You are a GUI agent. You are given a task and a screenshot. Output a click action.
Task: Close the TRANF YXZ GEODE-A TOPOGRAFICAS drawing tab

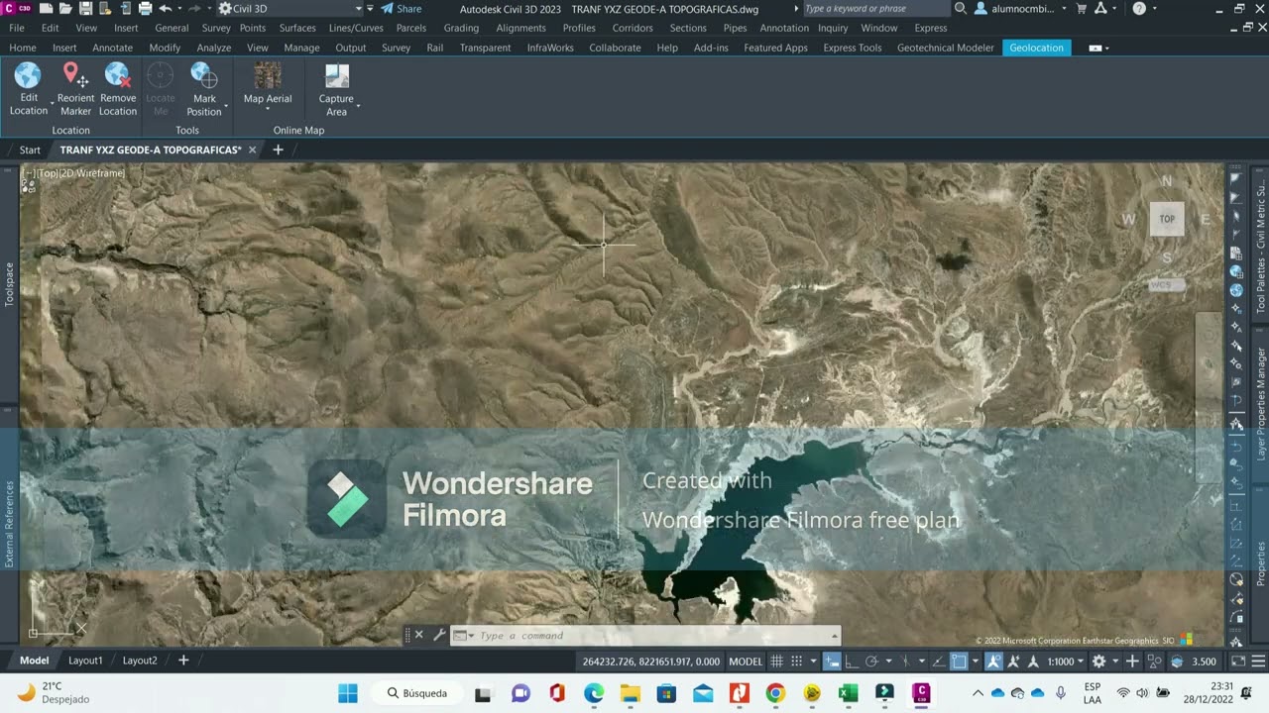pos(252,150)
